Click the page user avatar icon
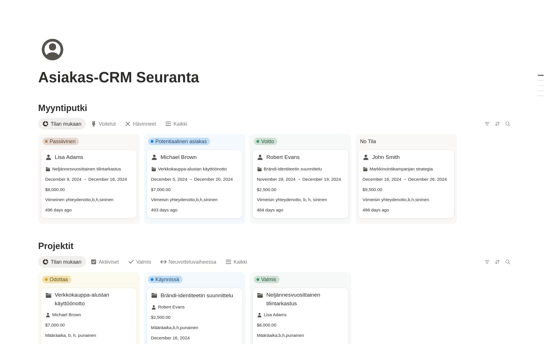Viewport: 551px width, 344px height. pos(53,50)
